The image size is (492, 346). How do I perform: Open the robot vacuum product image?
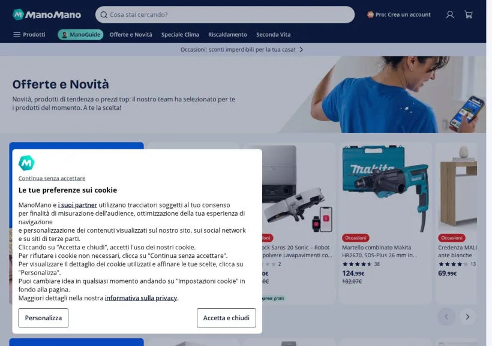297,188
